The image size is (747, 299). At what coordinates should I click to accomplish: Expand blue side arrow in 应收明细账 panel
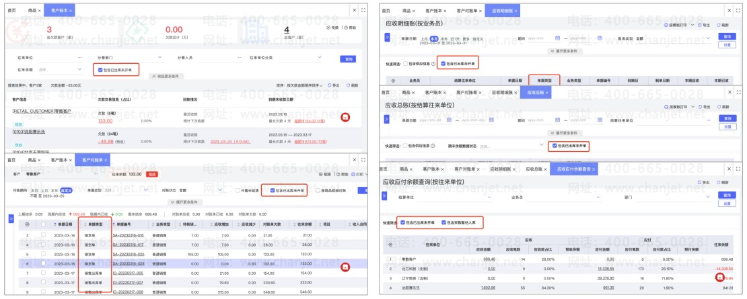(x=386, y=38)
